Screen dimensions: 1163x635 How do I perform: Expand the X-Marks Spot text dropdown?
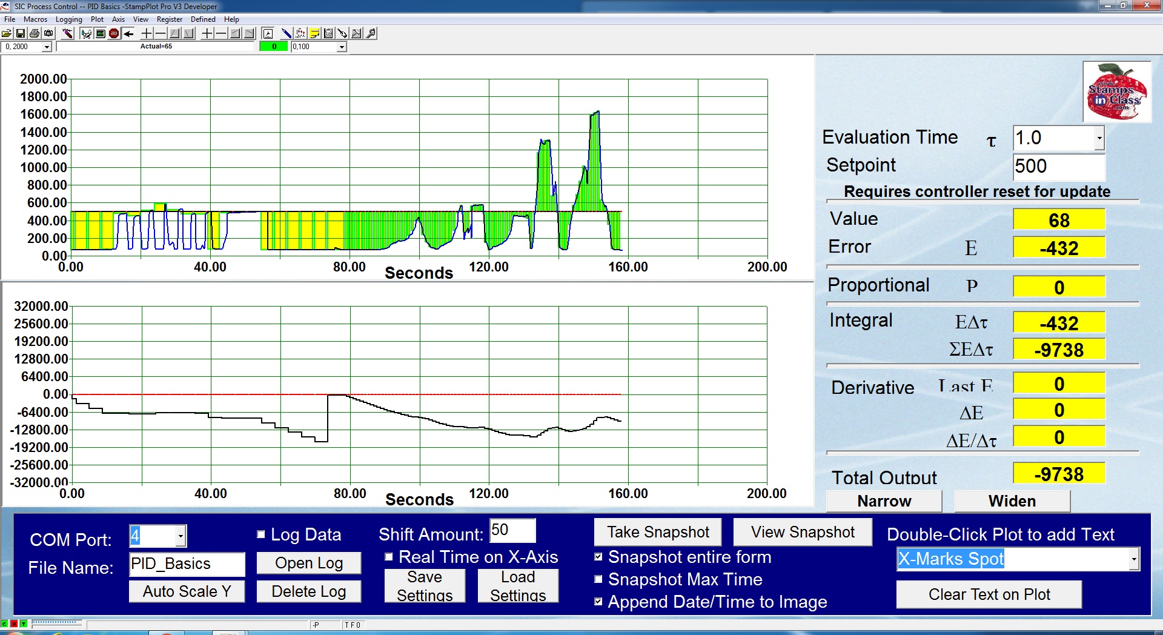point(1133,559)
